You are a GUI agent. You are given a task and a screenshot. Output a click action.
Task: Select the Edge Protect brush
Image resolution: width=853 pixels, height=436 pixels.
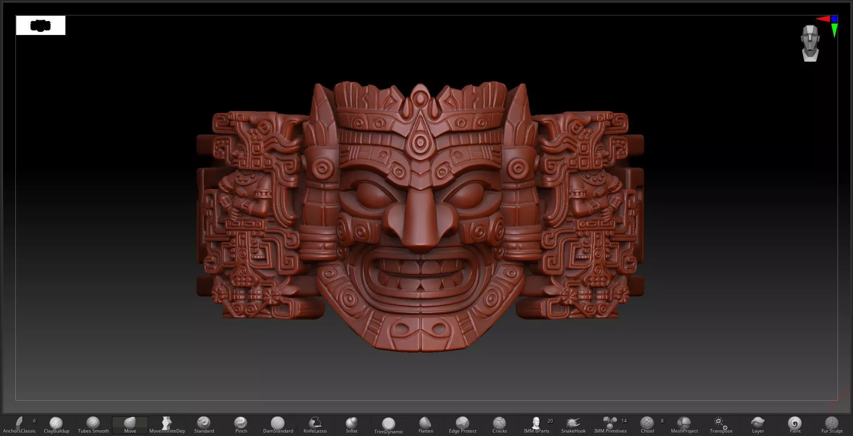pos(462,425)
